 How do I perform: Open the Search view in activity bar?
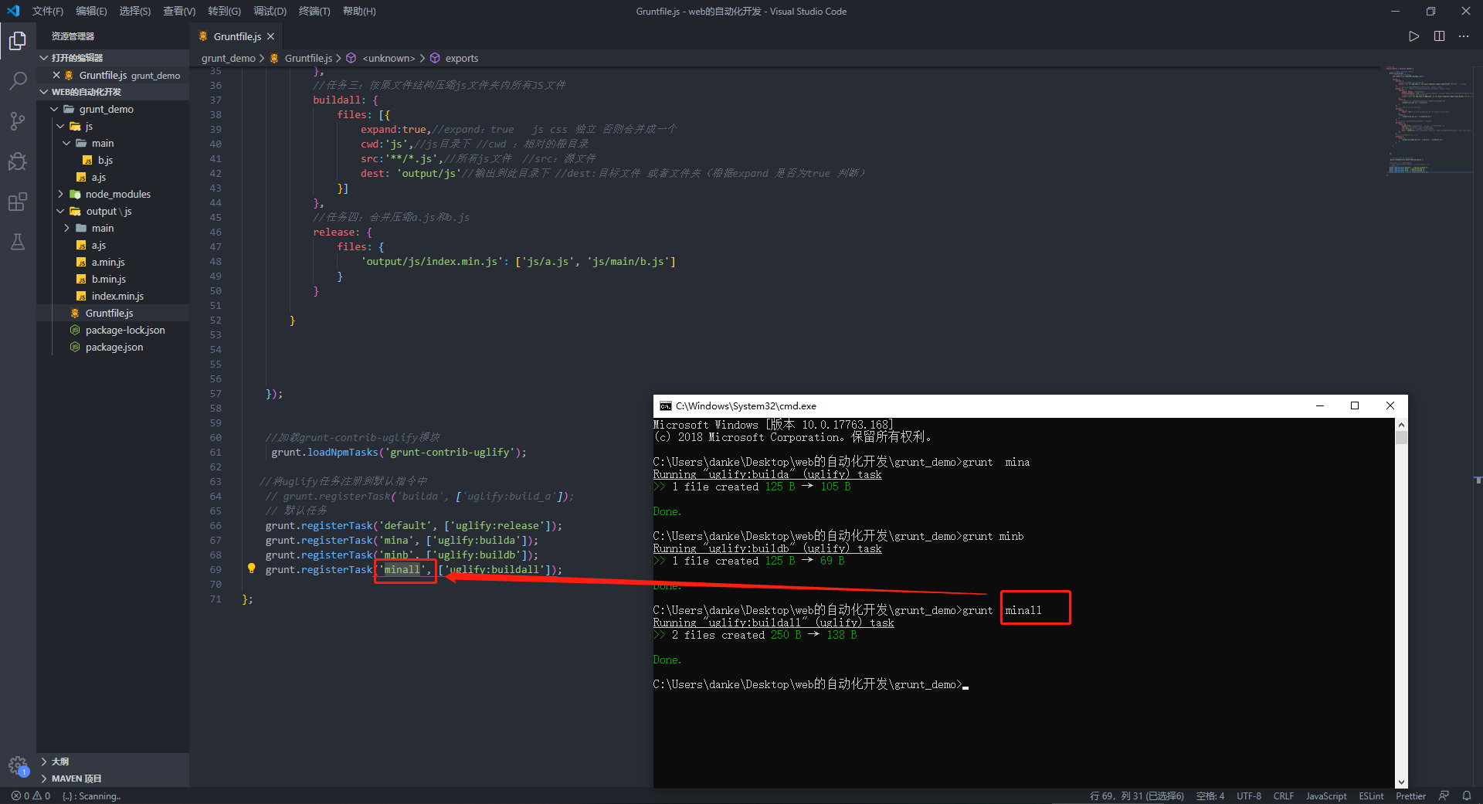pos(18,80)
